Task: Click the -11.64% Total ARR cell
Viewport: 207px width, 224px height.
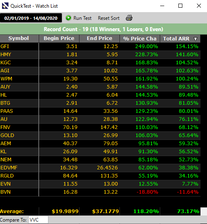Action: [x=180, y=192]
